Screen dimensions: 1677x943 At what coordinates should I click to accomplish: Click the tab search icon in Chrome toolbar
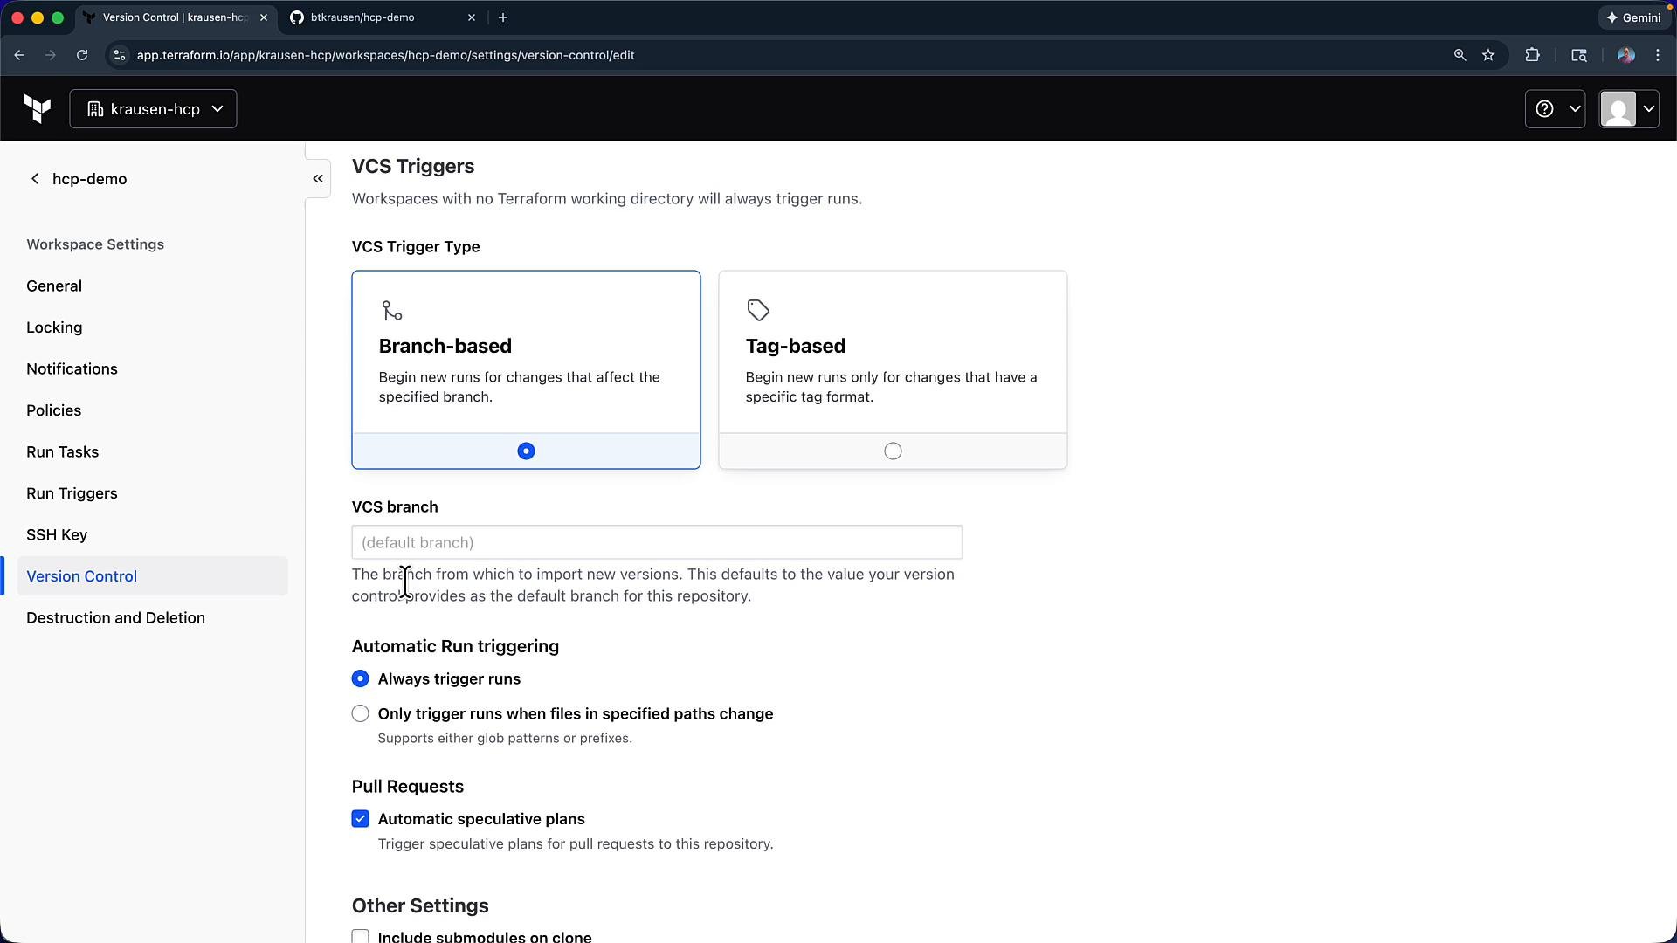tap(1579, 55)
